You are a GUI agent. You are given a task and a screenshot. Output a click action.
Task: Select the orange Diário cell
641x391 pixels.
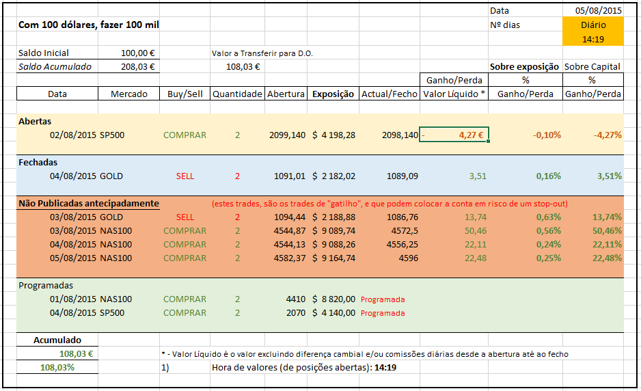point(592,25)
